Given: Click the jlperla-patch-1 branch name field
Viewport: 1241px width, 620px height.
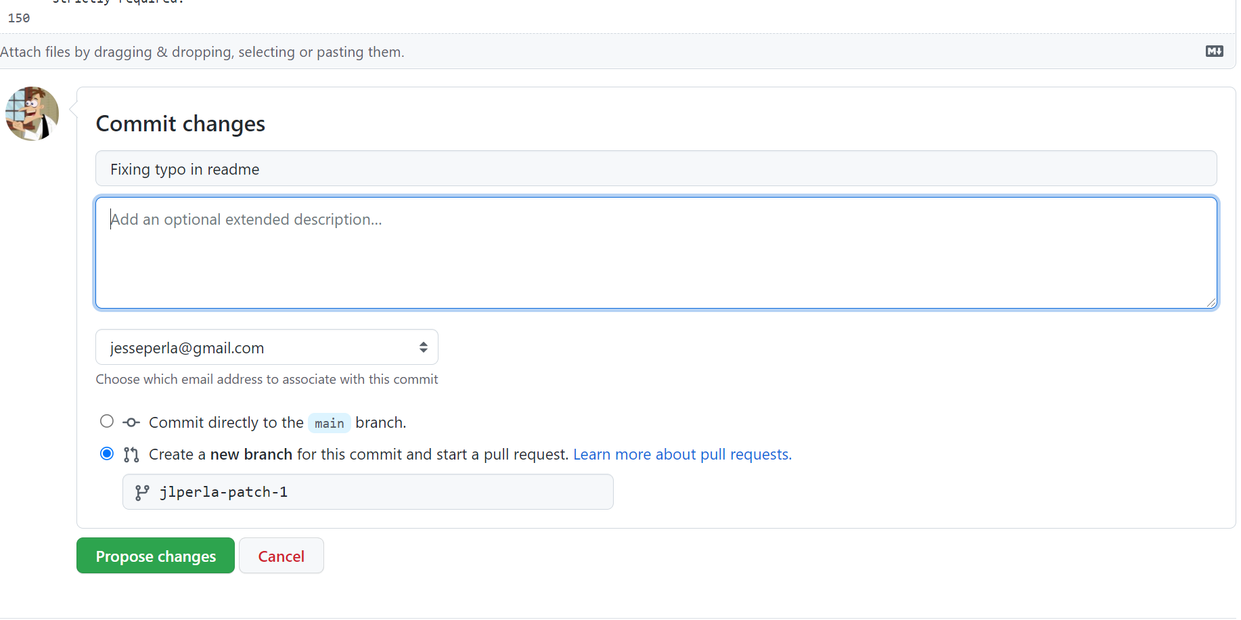Looking at the screenshot, I should pyautogui.click(x=379, y=492).
